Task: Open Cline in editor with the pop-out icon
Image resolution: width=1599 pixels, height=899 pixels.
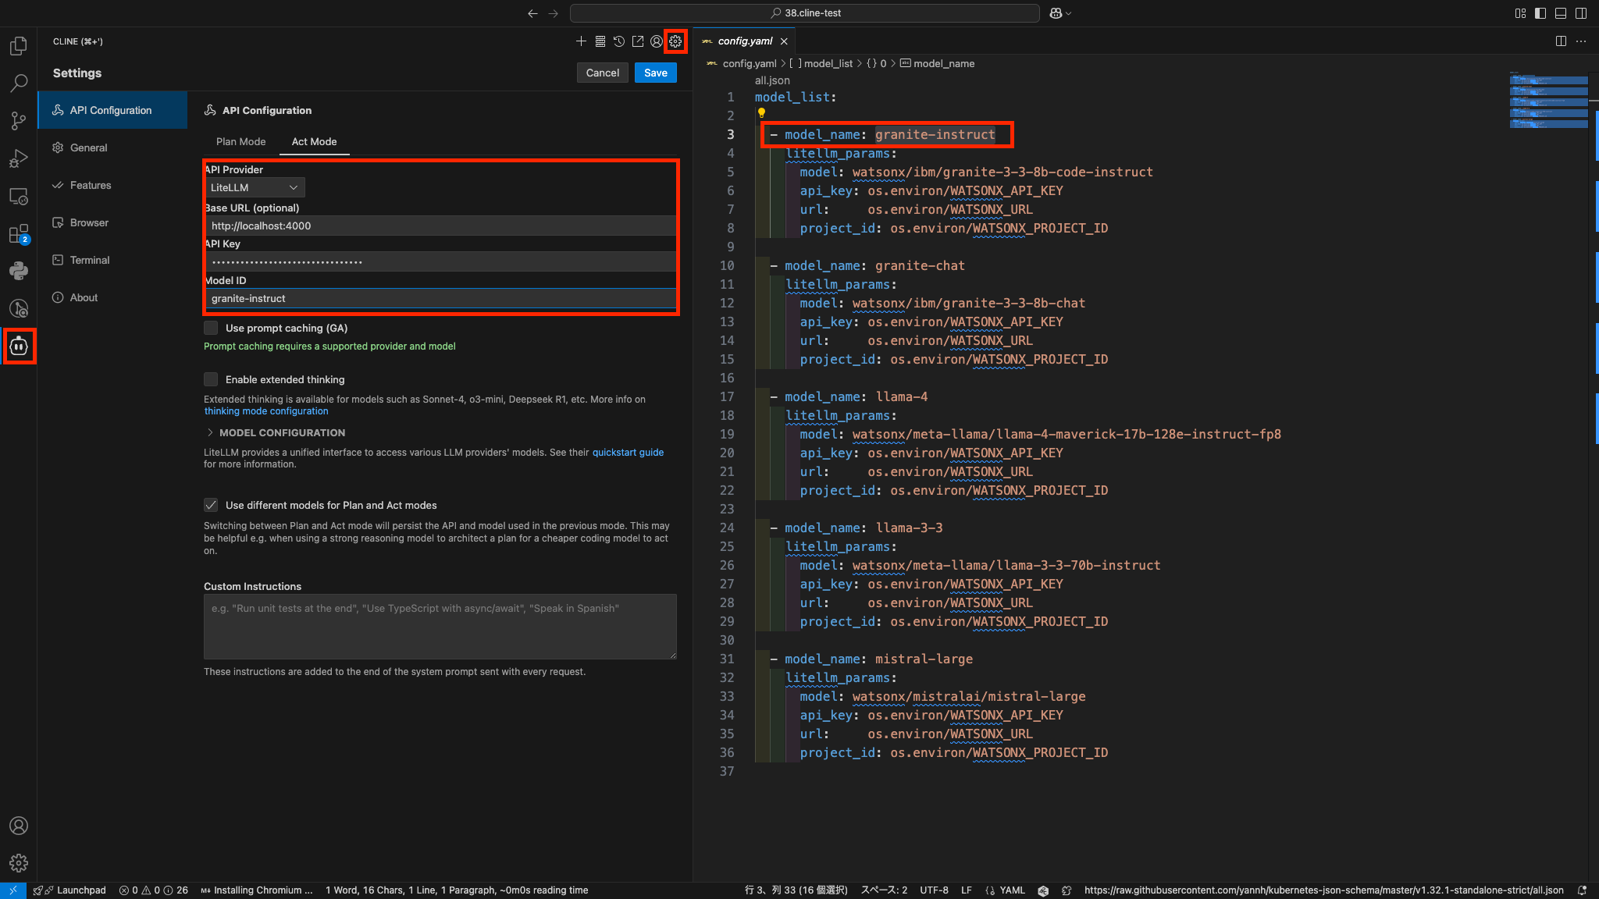Action: (637, 41)
